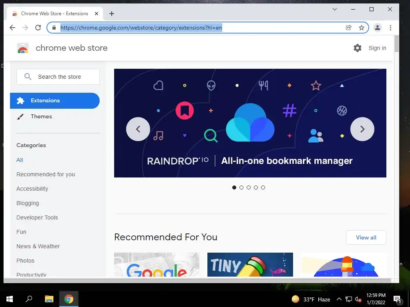This screenshot has width=410, height=307.
Task: Open the Windows Start menu
Action: click(10, 299)
